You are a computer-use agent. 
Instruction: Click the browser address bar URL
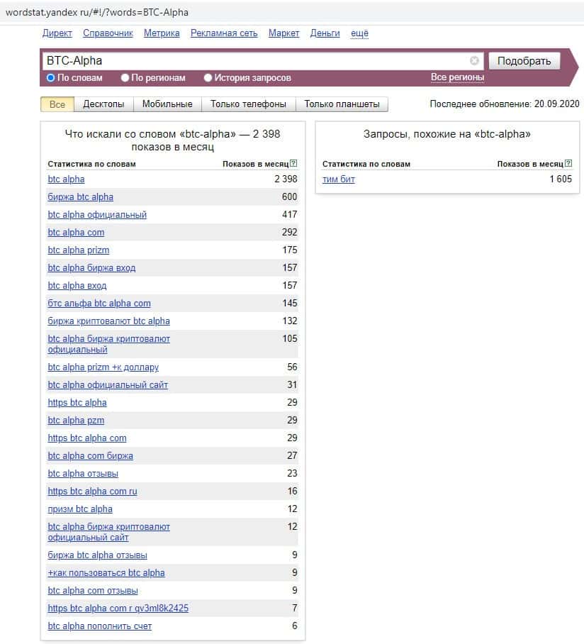tap(97, 12)
